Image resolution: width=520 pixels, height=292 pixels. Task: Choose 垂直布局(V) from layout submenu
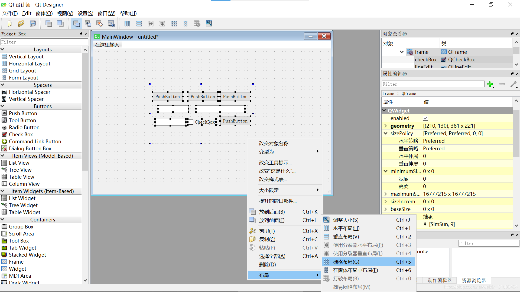[x=368, y=237]
